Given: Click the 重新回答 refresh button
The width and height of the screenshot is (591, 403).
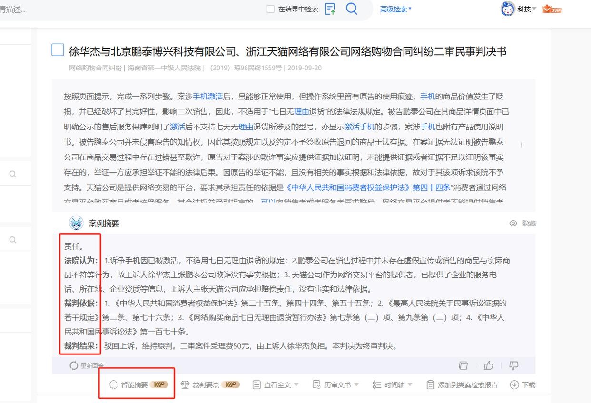Looking at the screenshot, I should (87, 365).
